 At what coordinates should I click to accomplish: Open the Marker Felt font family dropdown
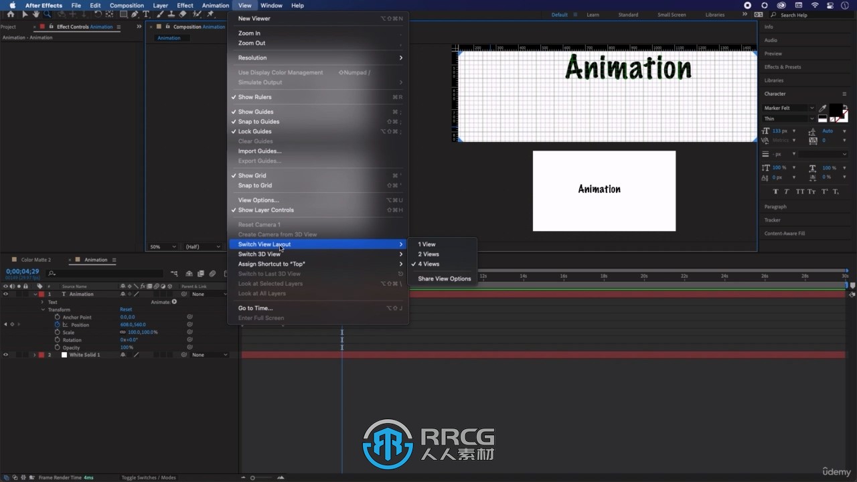point(789,108)
